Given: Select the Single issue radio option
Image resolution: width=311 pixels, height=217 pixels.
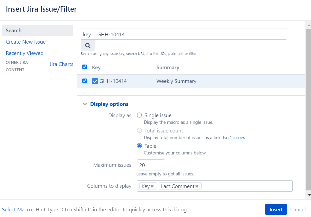Looking at the screenshot, I should pos(139,115).
